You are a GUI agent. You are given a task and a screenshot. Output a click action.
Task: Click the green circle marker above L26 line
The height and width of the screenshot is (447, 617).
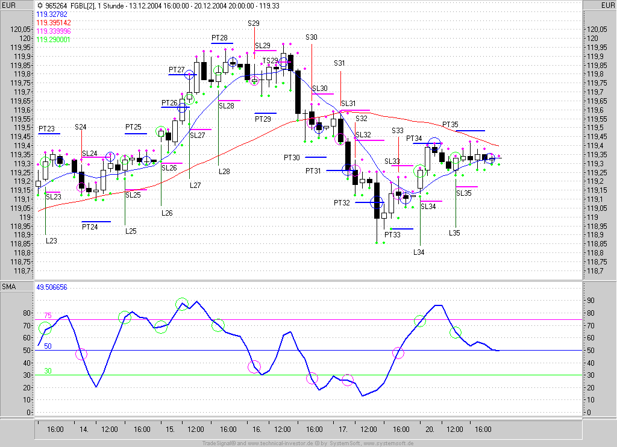(x=160, y=131)
